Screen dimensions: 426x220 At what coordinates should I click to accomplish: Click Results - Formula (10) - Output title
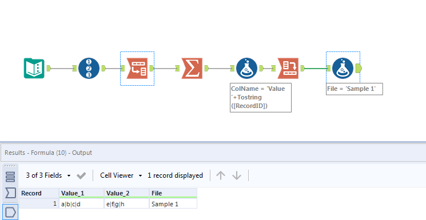(49, 153)
